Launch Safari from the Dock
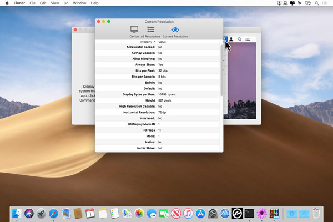Image resolution: width=333 pixels, height=222 pixels. tap(54, 213)
